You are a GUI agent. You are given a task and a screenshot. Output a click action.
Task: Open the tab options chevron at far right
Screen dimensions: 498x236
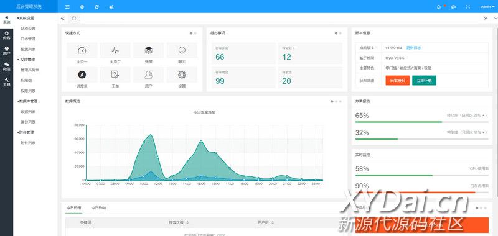click(495, 19)
